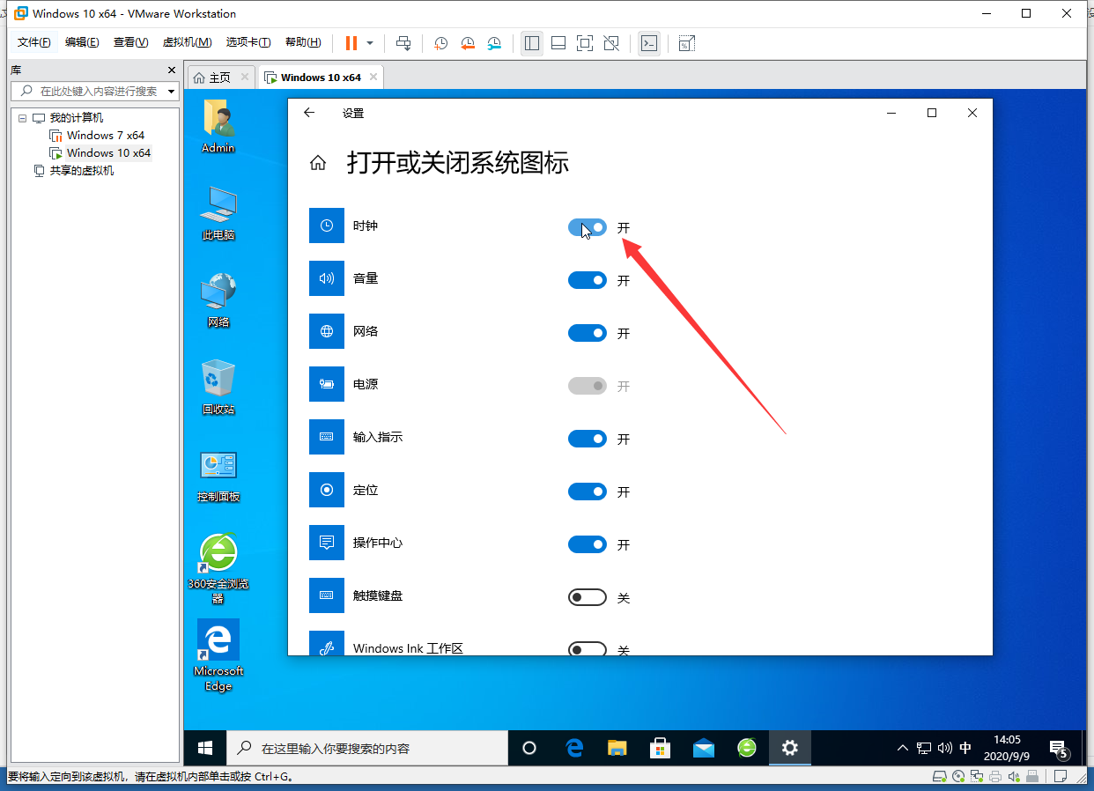This screenshot has width=1094, height=791.
Task: Select the 360安全浏览器 desktop shortcut
Action: click(x=218, y=568)
